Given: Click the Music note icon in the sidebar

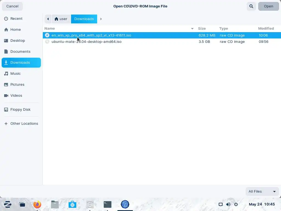Looking at the screenshot, I should click(6, 74).
